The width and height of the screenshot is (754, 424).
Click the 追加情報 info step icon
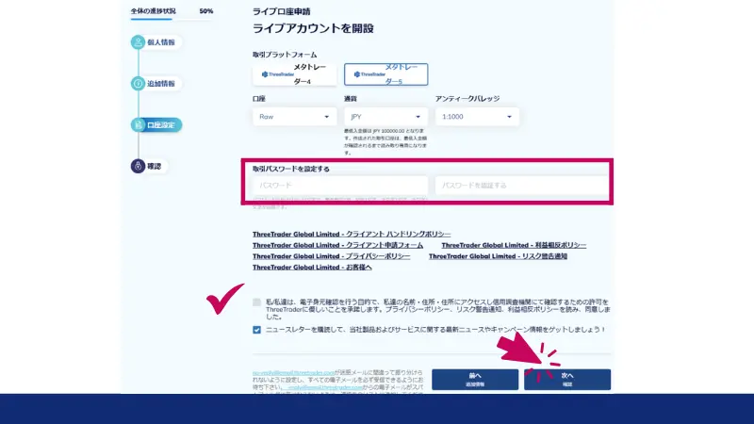coord(138,84)
